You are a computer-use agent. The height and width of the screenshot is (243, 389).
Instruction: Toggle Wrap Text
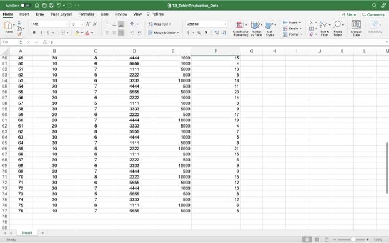tap(160, 24)
